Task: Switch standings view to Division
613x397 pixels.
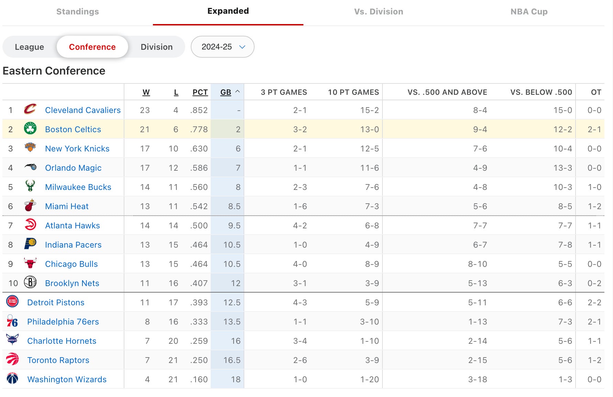Action: (157, 47)
